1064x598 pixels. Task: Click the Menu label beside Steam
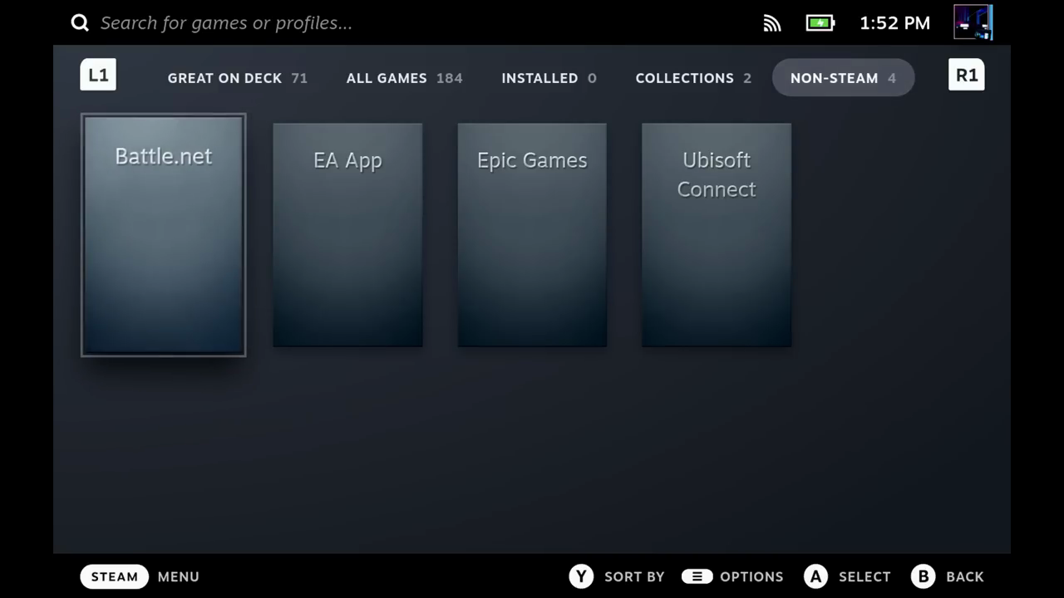(x=178, y=576)
